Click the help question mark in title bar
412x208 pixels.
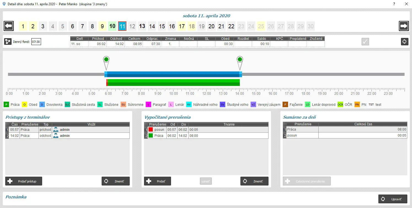394,4
